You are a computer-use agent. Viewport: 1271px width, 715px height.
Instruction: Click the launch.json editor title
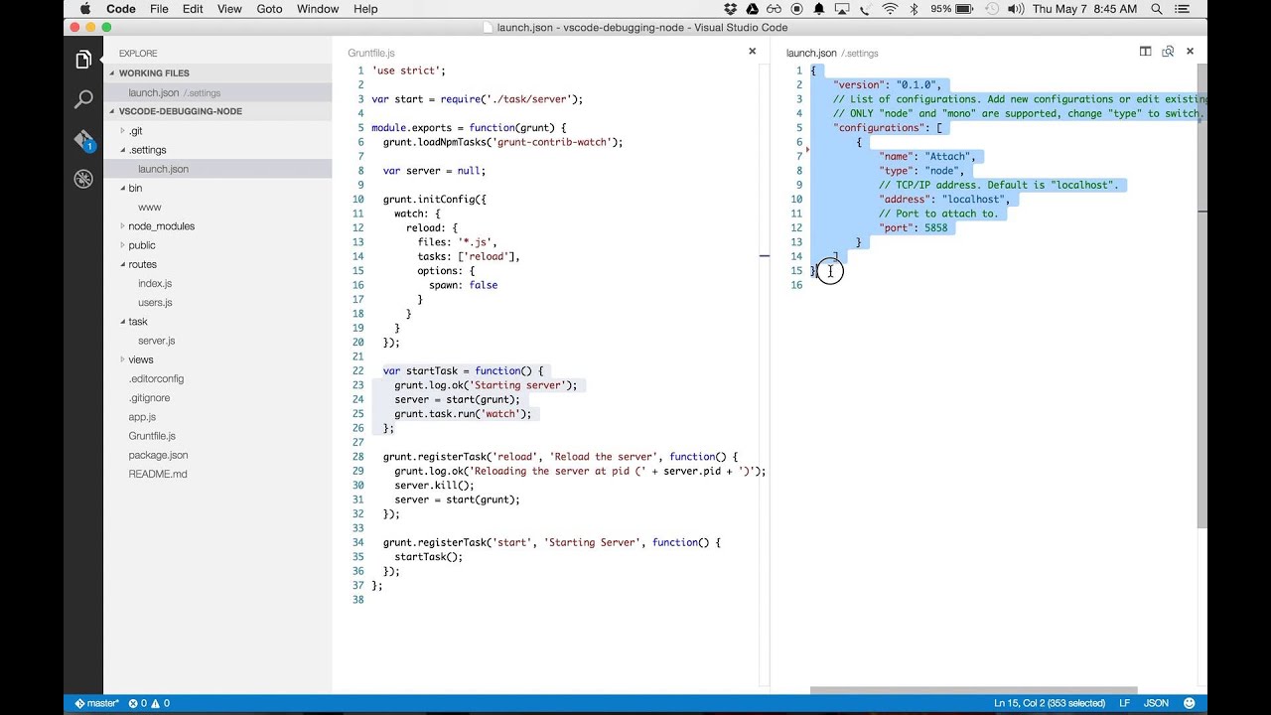811,53
